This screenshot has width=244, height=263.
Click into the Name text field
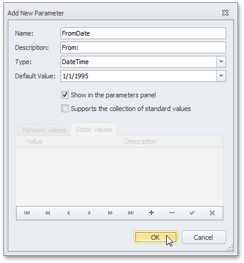pyautogui.click(x=143, y=33)
